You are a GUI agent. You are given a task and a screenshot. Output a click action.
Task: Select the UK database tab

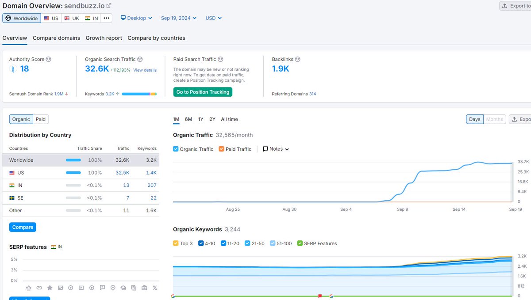pyautogui.click(x=72, y=18)
